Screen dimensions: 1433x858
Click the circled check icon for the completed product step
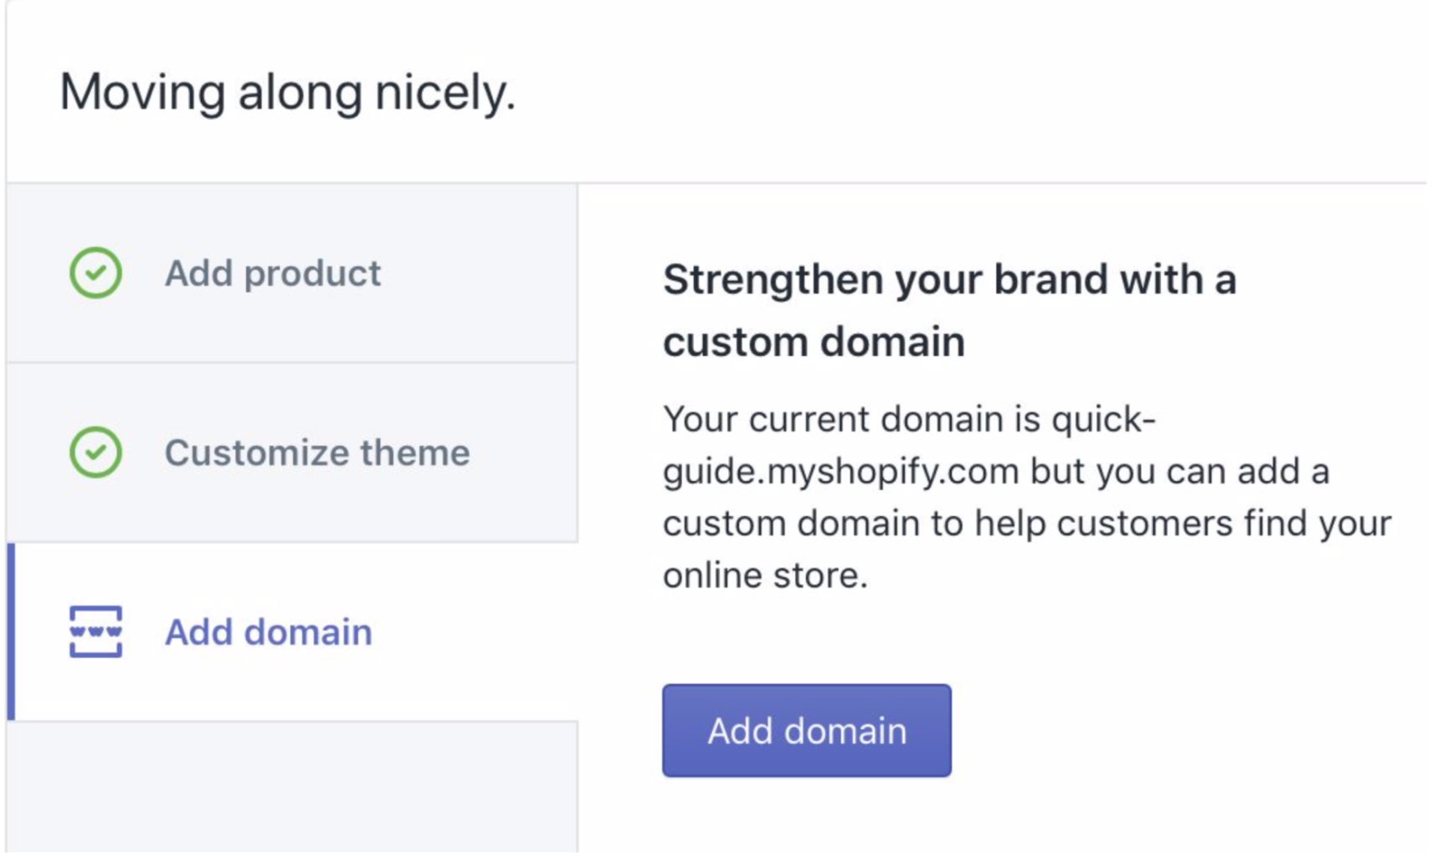(x=95, y=272)
